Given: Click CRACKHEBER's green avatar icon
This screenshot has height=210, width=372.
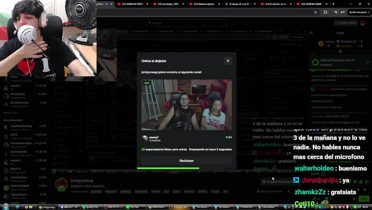Looking at the screenshot, I should pyautogui.click(x=6, y=187).
